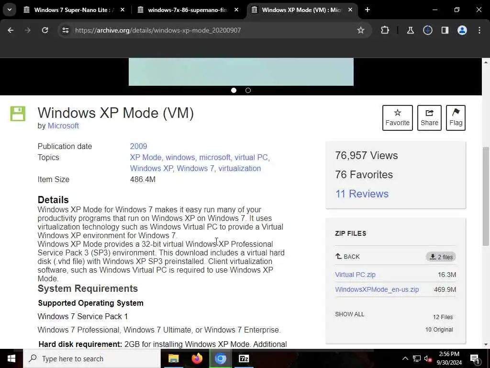Open the Extensions puzzle icon
The image size is (490, 368).
click(385, 30)
